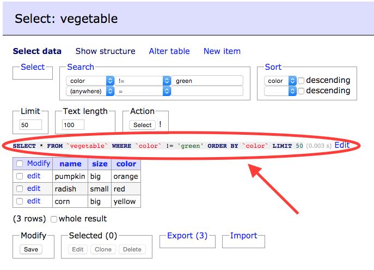Click the Save button under Modify
The image size is (374, 270).
pos(31,249)
